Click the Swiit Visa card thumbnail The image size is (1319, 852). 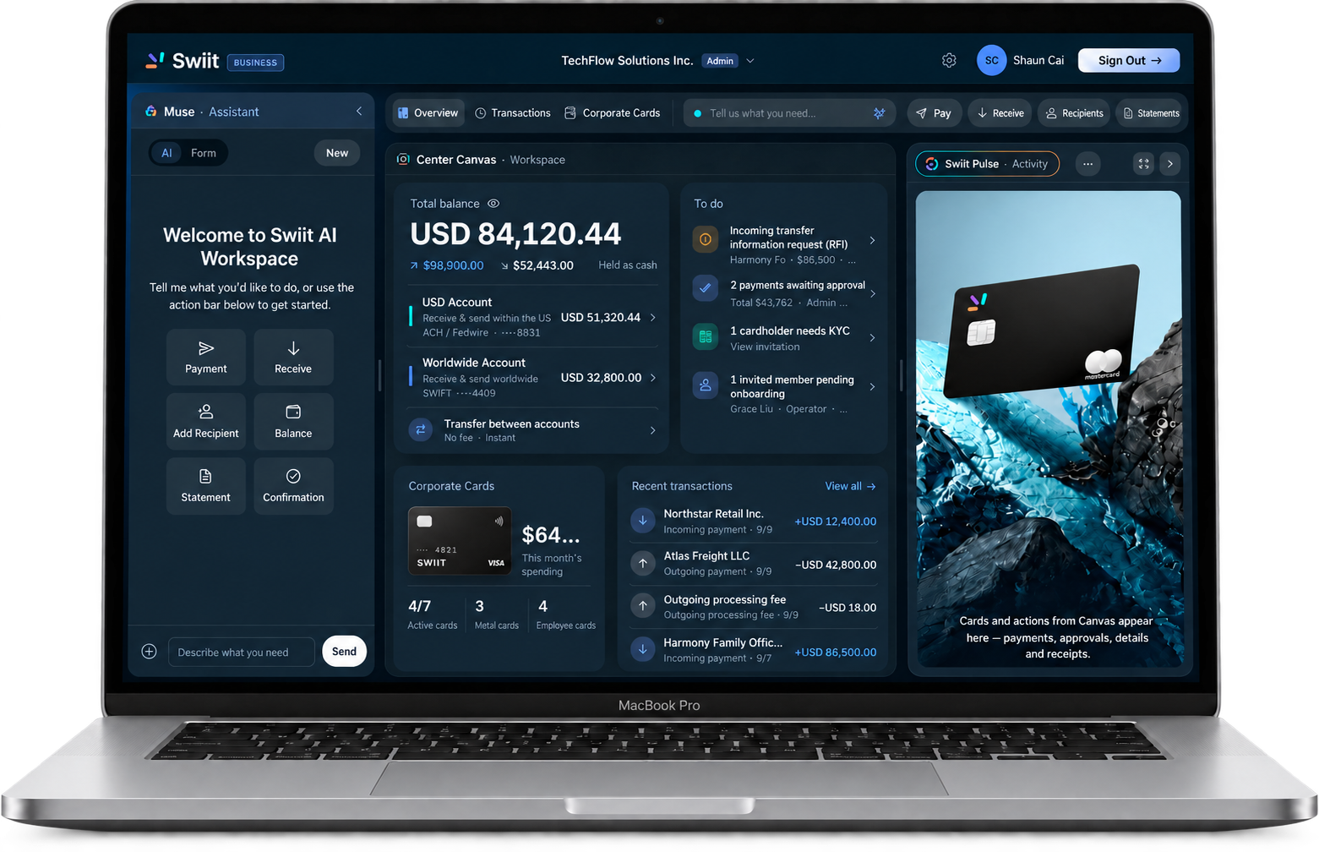(460, 541)
